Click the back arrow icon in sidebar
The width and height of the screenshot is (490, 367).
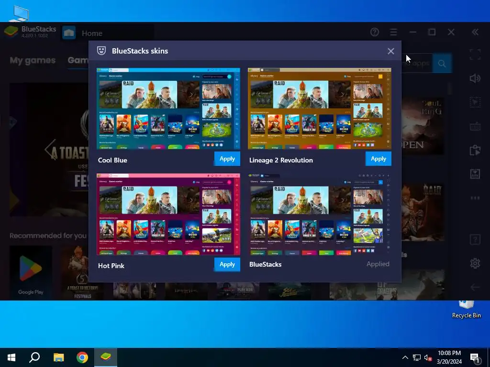pos(475,287)
